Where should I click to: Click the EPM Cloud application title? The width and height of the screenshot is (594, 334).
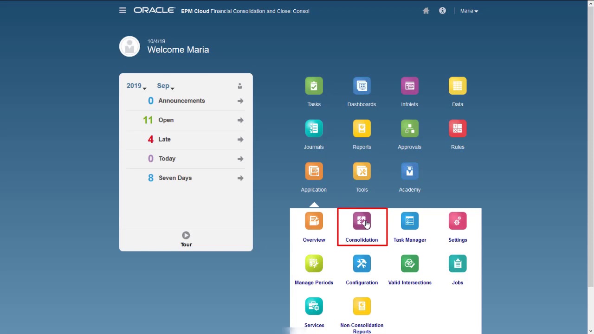point(245,11)
